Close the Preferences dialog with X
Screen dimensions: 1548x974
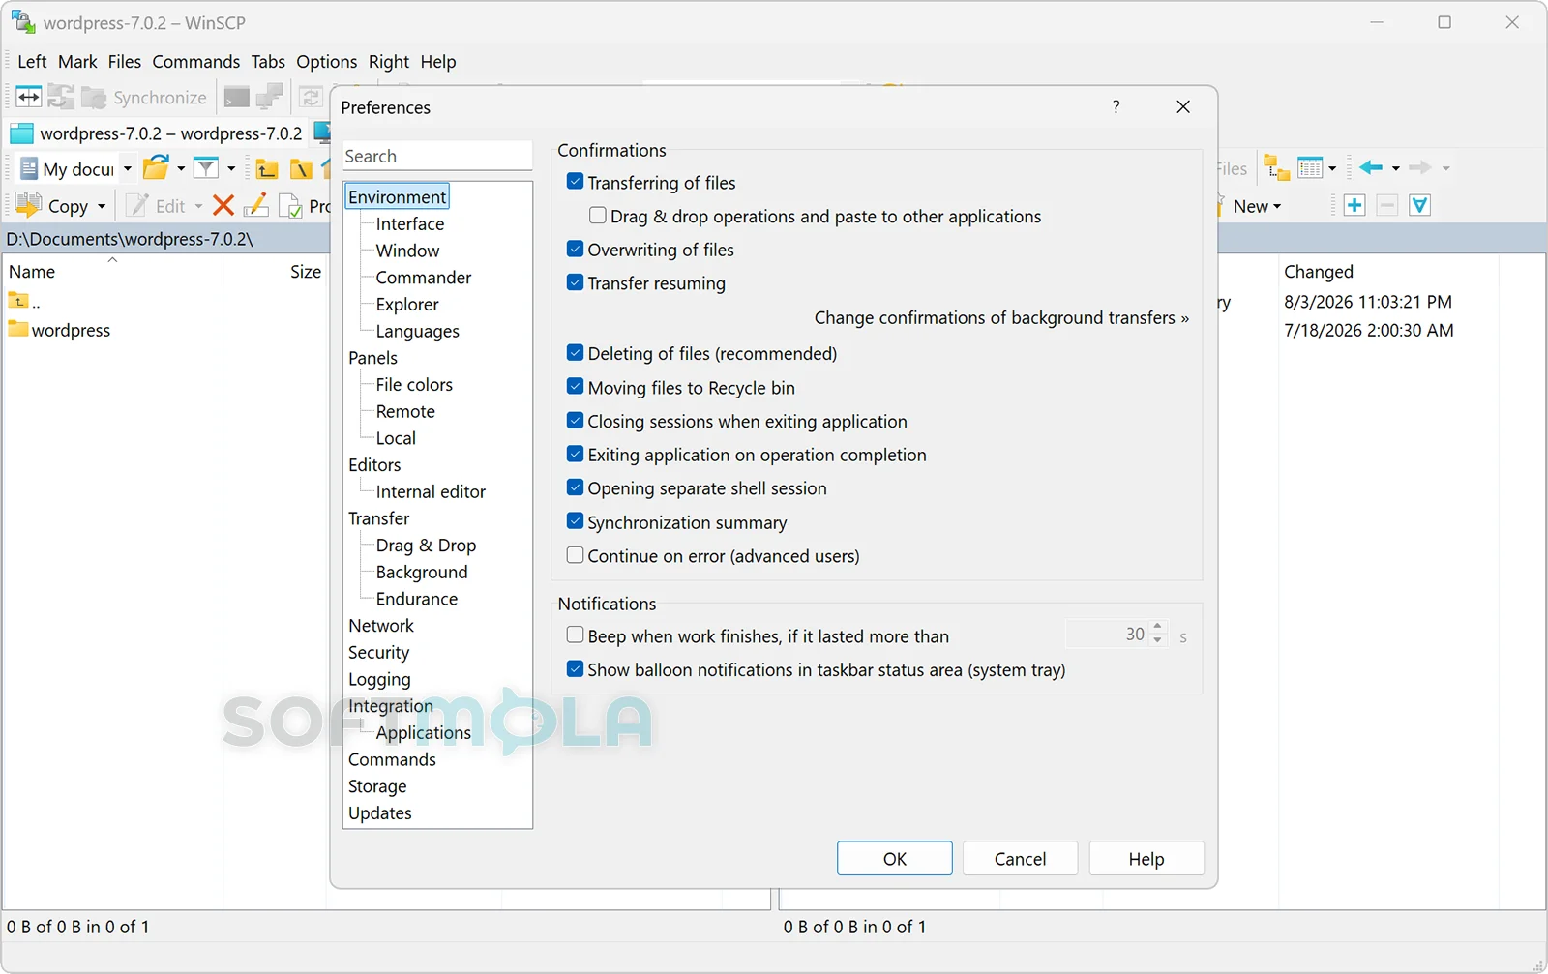[1183, 106]
